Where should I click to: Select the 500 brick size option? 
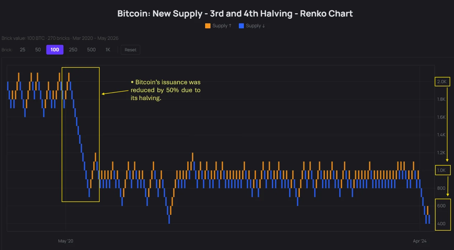pyautogui.click(x=91, y=50)
